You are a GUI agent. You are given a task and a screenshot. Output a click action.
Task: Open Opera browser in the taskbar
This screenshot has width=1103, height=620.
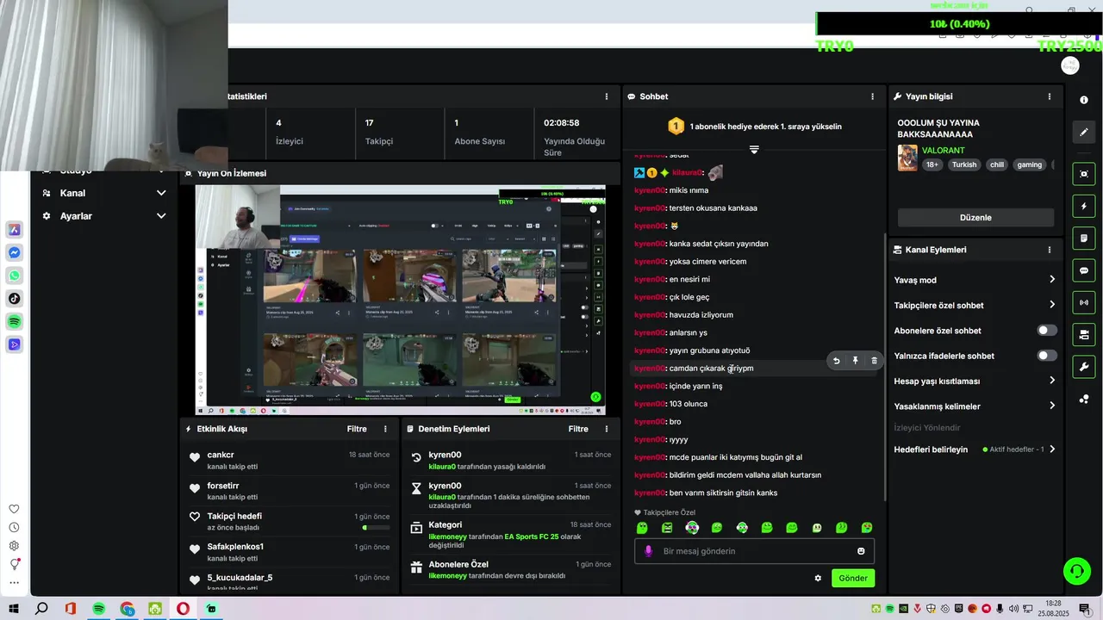183,608
